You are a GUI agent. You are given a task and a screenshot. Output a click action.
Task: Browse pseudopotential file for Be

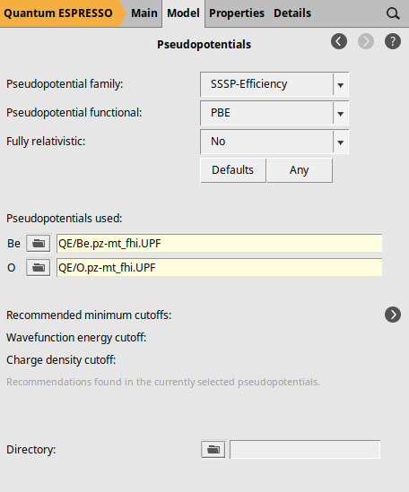[x=39, y=243]
